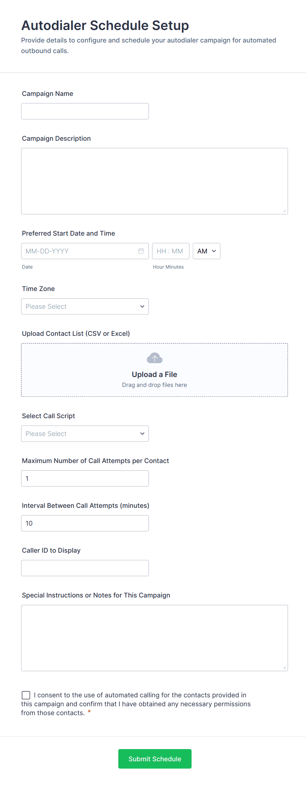Click Special Instructions textarea resize handle

(x=285, y=668)
